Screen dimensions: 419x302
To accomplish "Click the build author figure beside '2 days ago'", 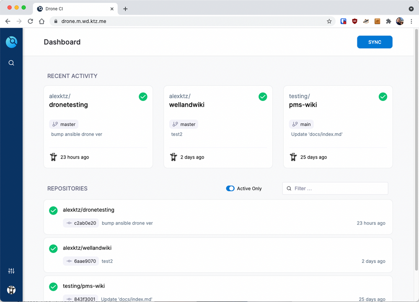I will click(x=173, y=157).
